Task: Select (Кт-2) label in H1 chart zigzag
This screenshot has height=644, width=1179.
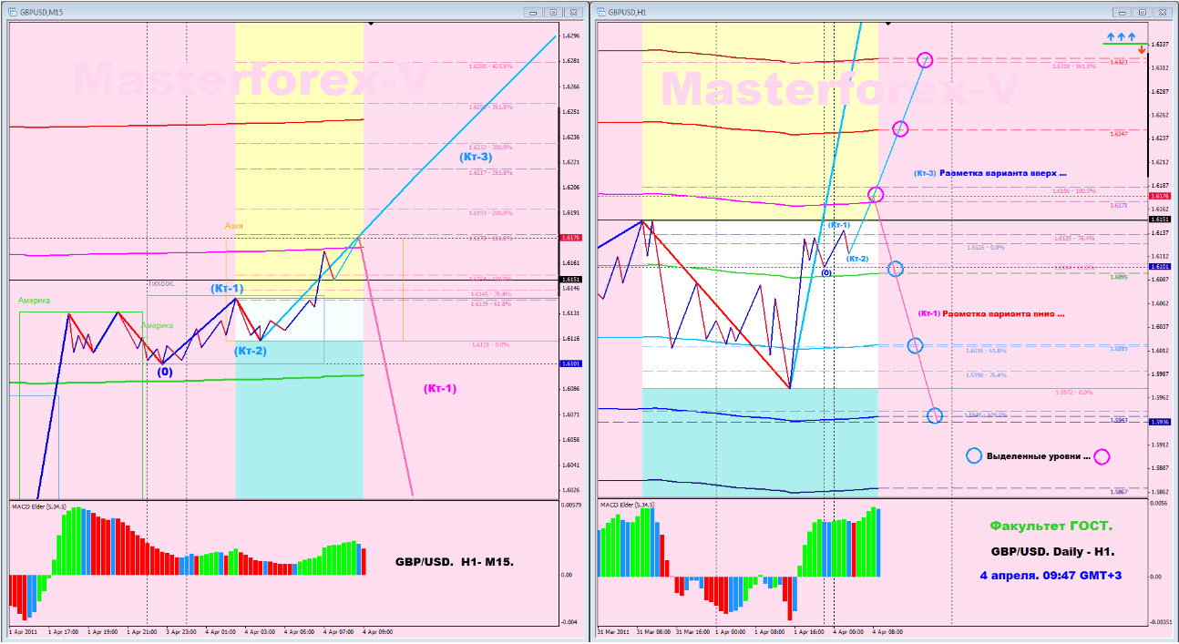Action: (x=857, y=259)
